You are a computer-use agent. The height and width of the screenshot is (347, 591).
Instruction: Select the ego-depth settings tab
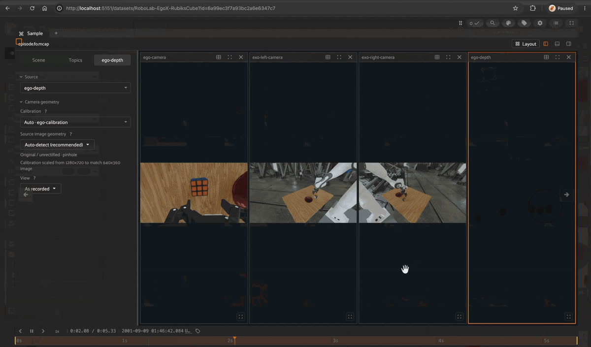[112, 60]
